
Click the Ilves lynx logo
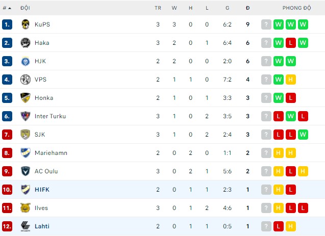pyautogui.click(x=26, y=208)
